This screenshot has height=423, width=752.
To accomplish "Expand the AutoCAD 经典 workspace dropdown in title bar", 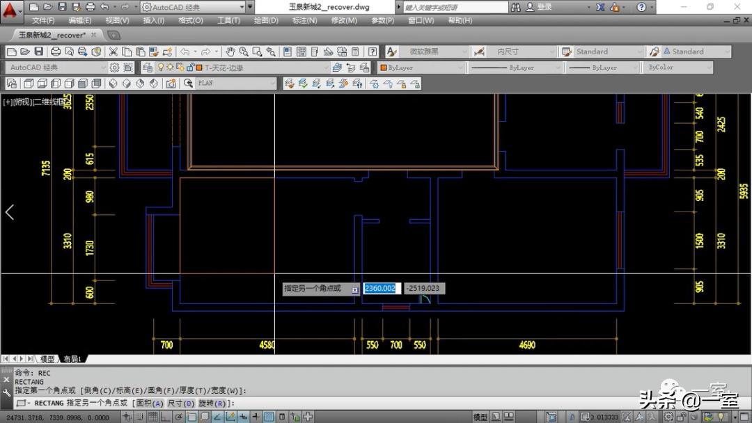I will 242,7.
